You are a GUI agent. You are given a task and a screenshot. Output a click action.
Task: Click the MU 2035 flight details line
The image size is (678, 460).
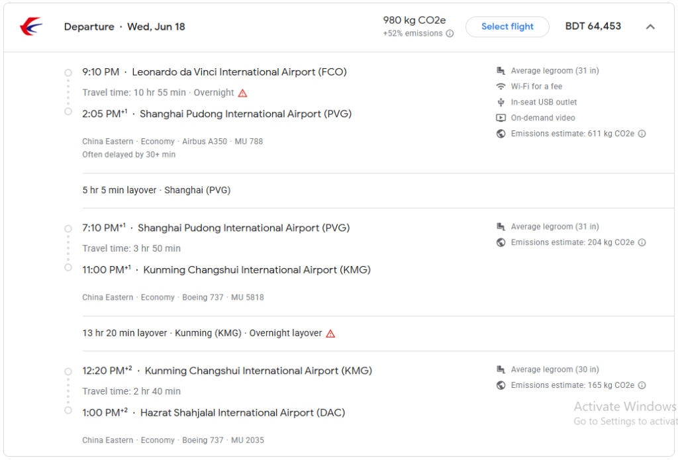tap(173, 440)
